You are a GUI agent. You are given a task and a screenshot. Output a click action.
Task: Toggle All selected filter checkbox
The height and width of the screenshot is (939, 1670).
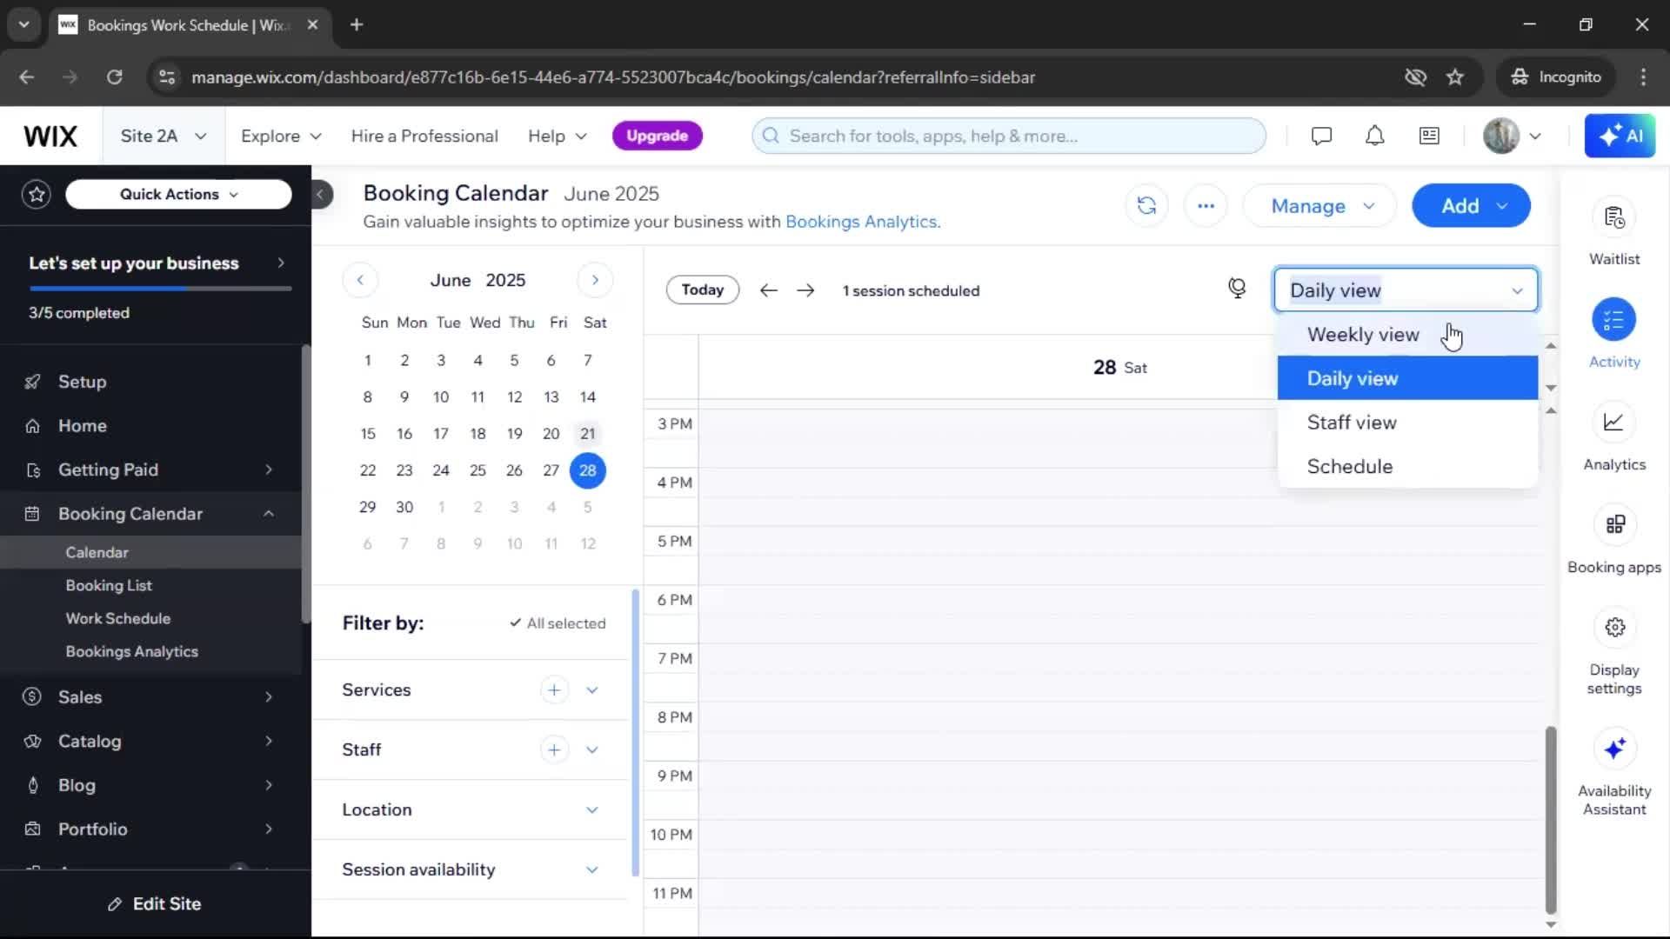(x=558, y=623)
